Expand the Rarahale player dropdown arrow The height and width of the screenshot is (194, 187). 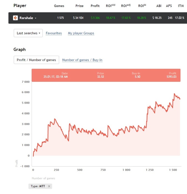pos(35,18)
